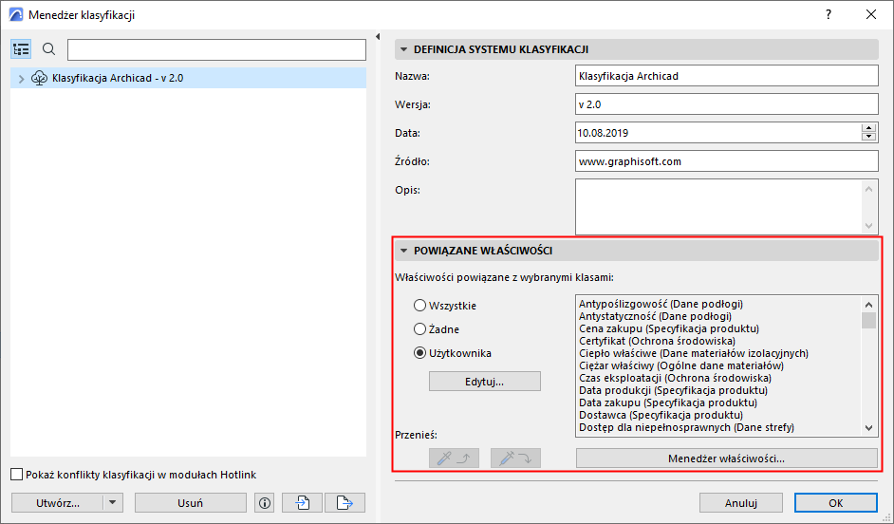Click the Anuluj button
The width and height of the screenshot is (894, 524).
(740, 503)
